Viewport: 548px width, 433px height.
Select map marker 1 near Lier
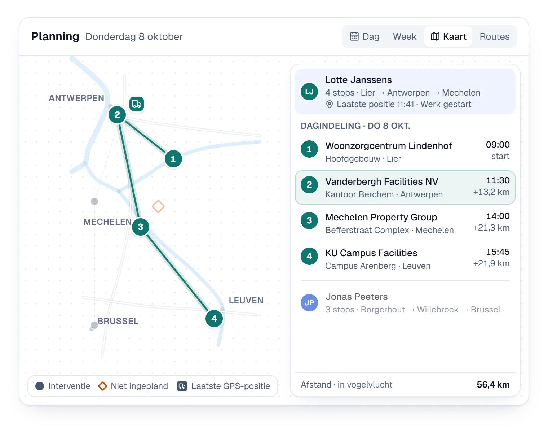(173, 158)
